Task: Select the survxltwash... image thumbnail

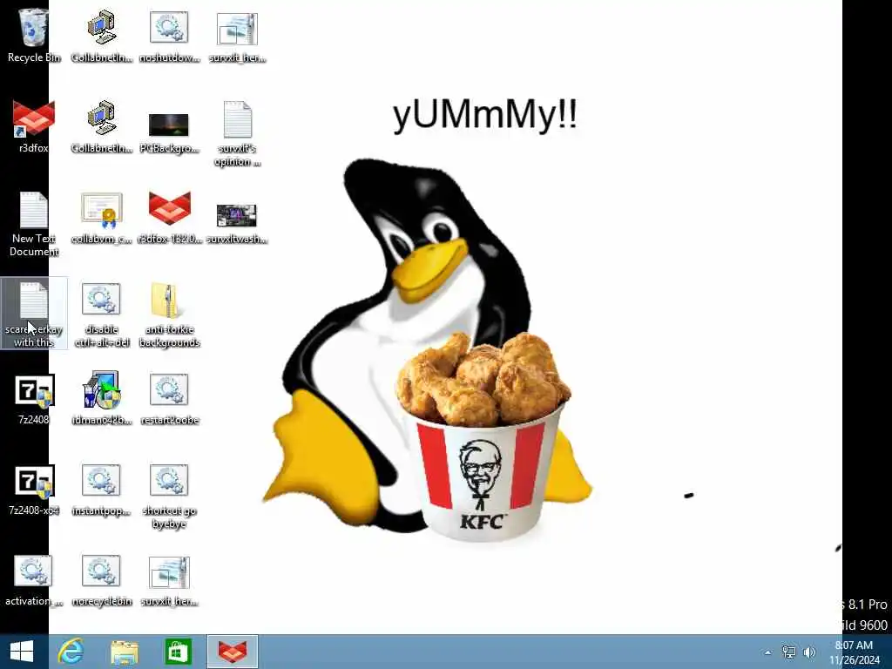Action: [237, 222]
